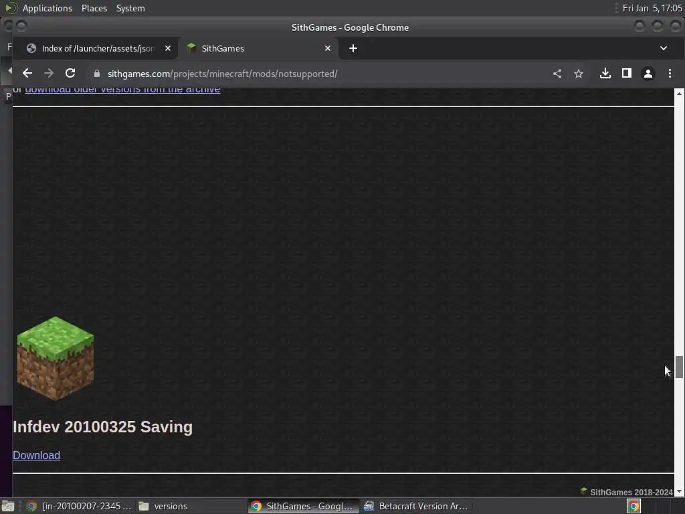Click the forward navigation arrow
The width and height of the screenshot is (685, 514).
[49, 74]
